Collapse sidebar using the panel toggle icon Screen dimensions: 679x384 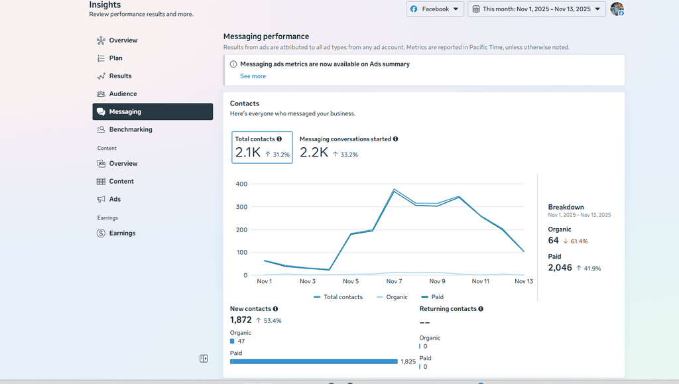point(204,359)
